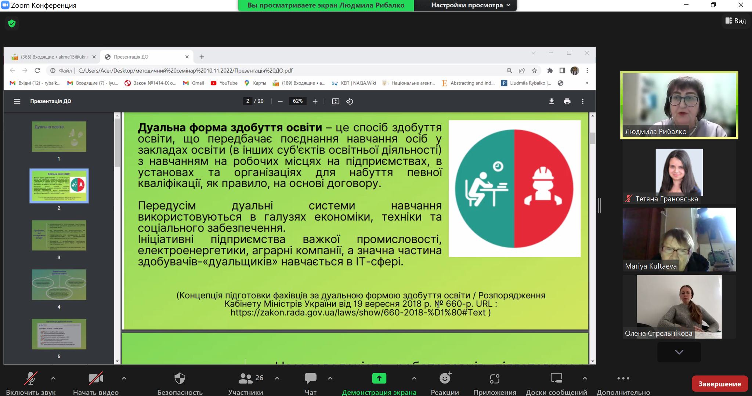The image size is (752, 396).
Task: Expand audio options arrow beside Включить звук
Action: click(x=53, y=378)
